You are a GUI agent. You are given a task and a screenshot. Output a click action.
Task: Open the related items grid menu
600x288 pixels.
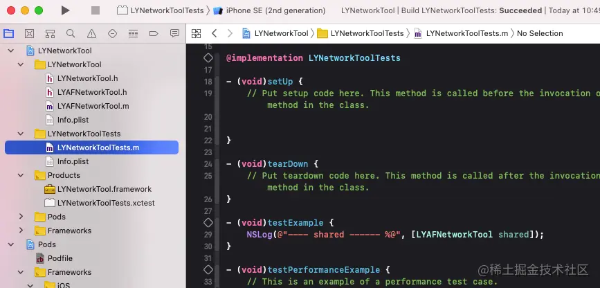pos(196,33)
